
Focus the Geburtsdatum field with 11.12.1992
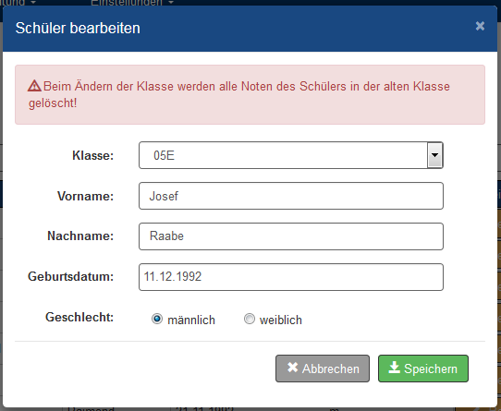point(291,277)
